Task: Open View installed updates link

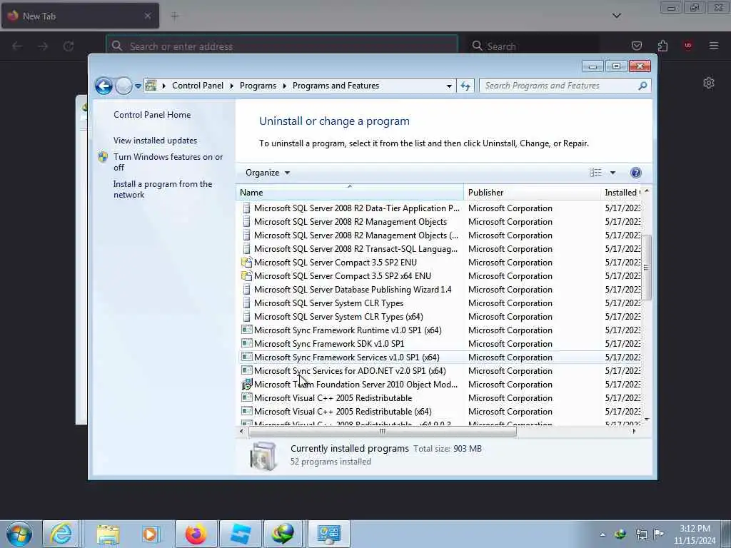Action: point(155,141)
